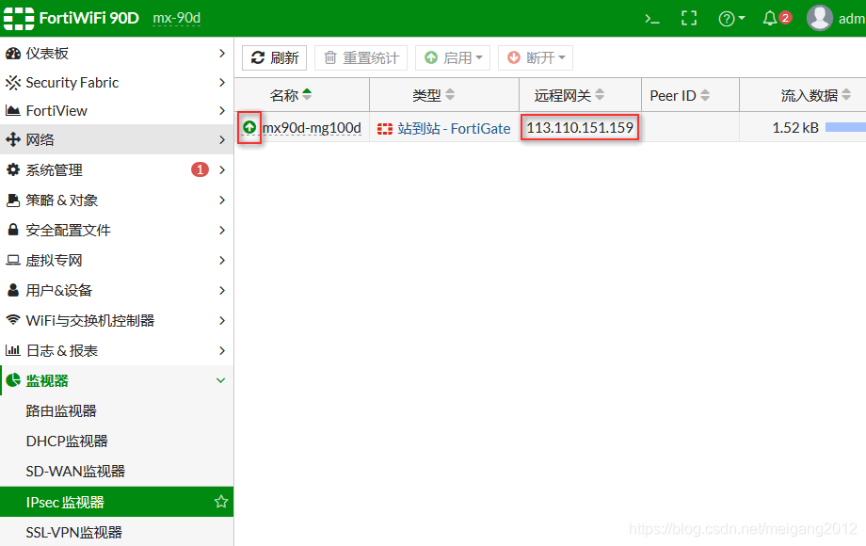866x546 pixels.
Task: Click the Refresh (刷新) button
Action: [x=275, y=58]
